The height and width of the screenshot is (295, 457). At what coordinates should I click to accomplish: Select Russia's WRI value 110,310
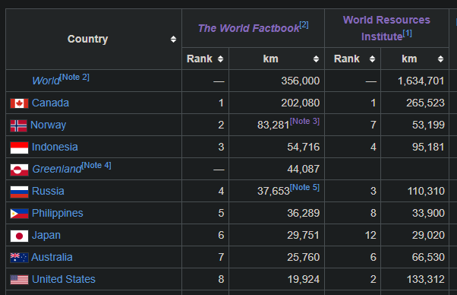coord(426,191)
